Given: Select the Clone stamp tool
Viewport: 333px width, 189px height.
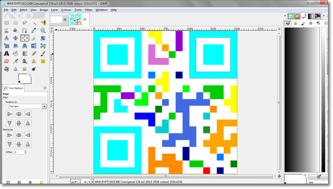Looking at the screenshot, I should (x=34, y=61).
